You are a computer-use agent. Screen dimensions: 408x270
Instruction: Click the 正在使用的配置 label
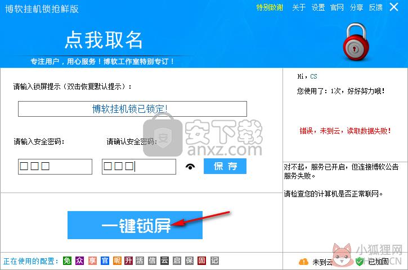pos(31,261)
